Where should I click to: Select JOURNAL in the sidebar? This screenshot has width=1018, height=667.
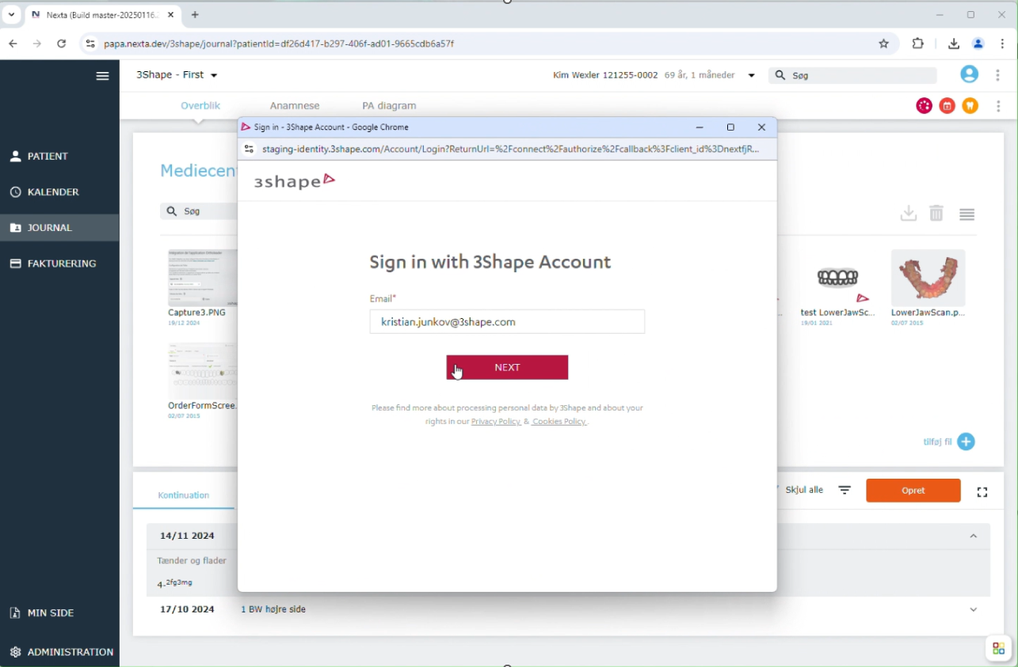[59, 227]
